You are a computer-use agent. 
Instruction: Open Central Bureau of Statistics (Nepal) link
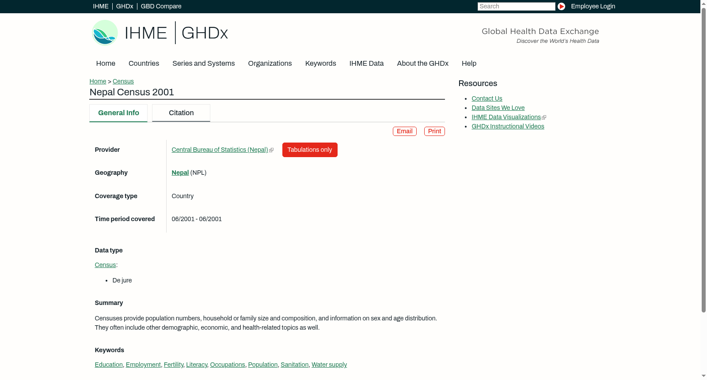coord(220,150)
